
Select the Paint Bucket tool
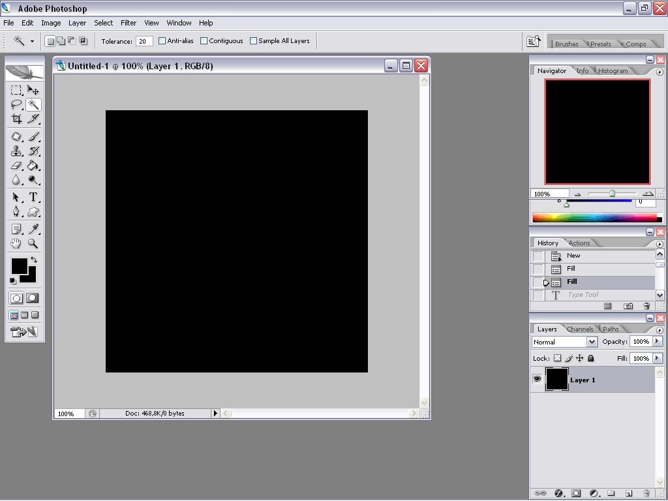[x=33, y=165]
